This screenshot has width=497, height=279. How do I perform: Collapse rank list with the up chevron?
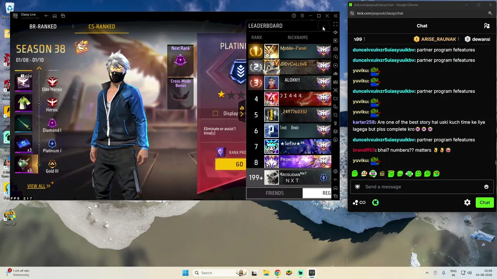(x=39, y=68)
